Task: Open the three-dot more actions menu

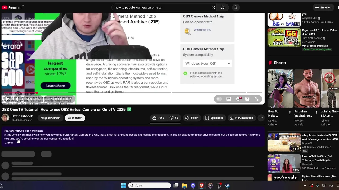Action: [261, 118]
